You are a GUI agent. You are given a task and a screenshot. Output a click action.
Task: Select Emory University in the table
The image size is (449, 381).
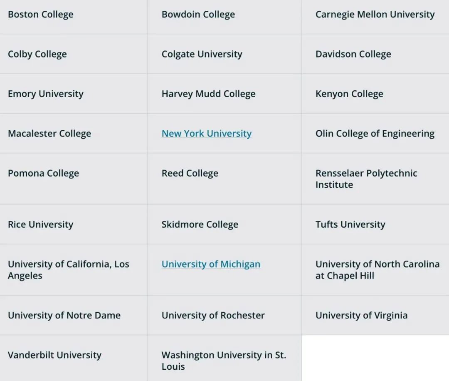coord(45,94)
